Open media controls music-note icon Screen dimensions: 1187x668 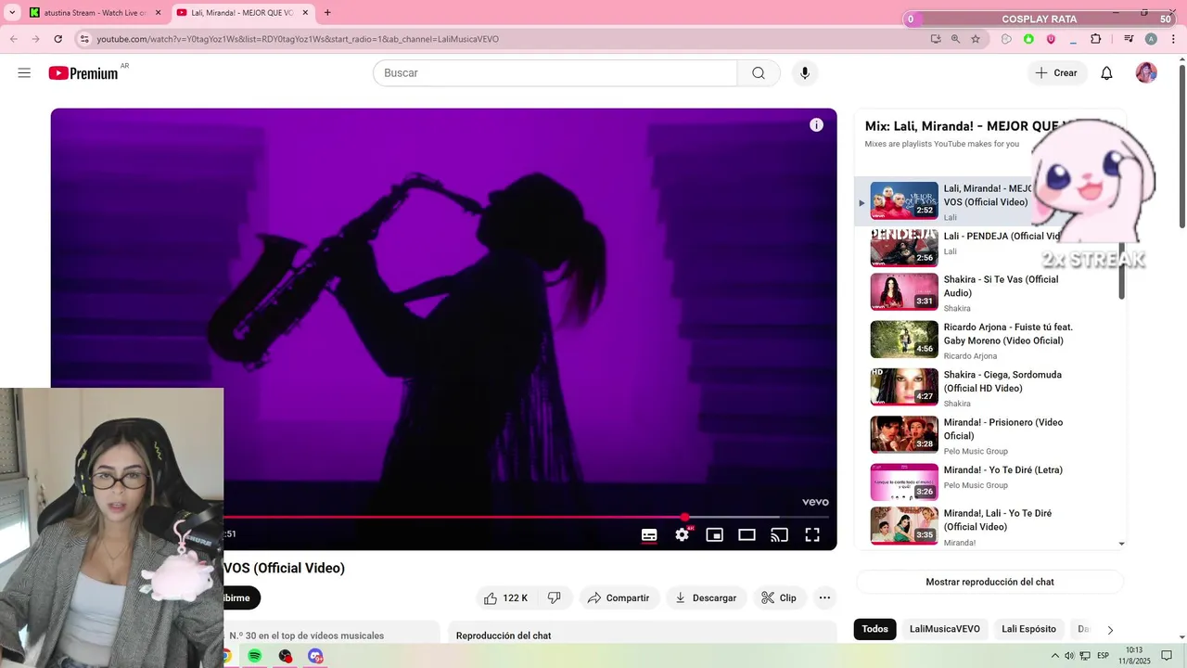(x=1129, y=39)
